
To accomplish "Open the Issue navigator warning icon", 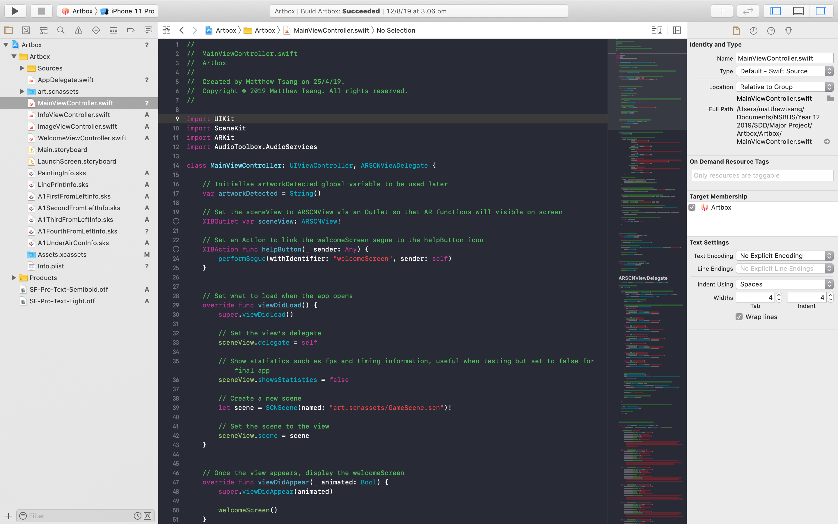I will pyautogui.click(x=79, y=31).
